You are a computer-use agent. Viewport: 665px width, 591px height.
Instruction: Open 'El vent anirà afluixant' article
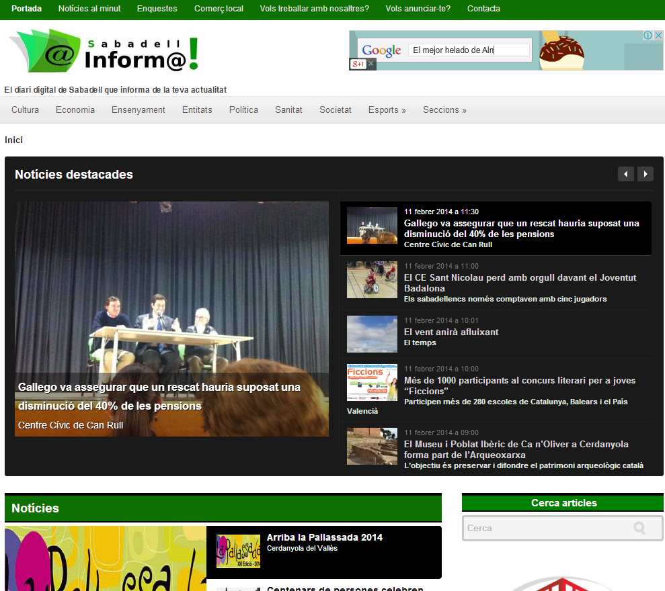click(x=451, y=332)
